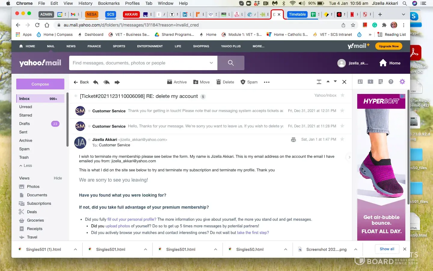Star the Customer Service 12:31 PM message
The height and width of the screenshot is (271, 433).
[x=342, y=111]
